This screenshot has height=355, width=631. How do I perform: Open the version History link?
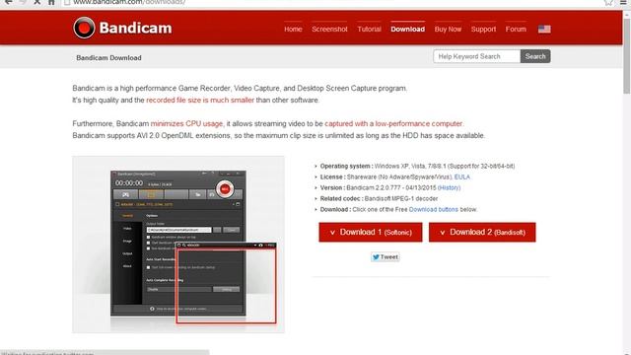tap(449, 187)
